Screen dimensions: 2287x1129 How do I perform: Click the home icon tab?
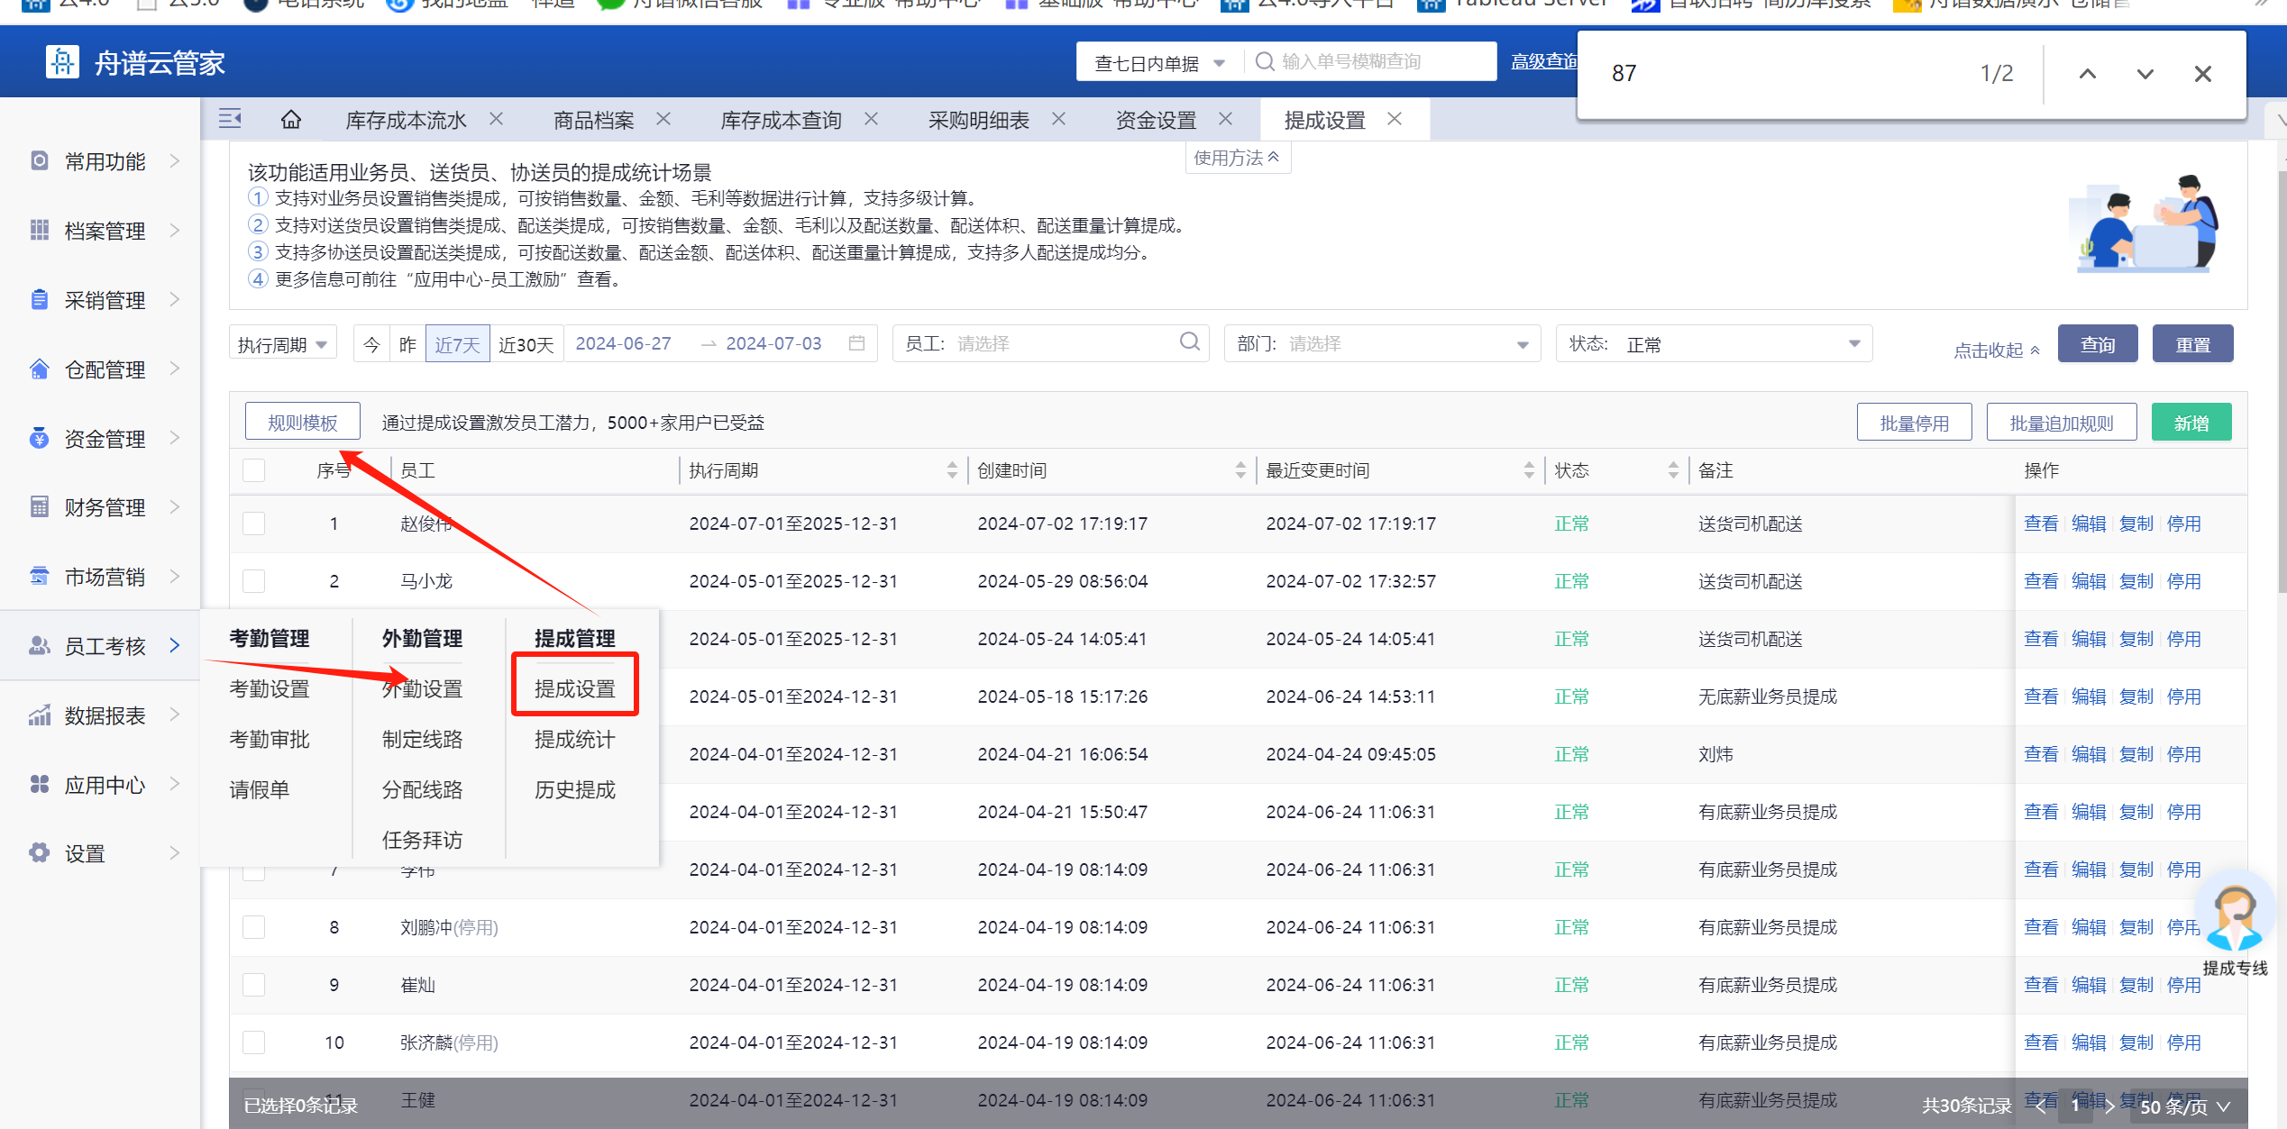click(290, 120)
